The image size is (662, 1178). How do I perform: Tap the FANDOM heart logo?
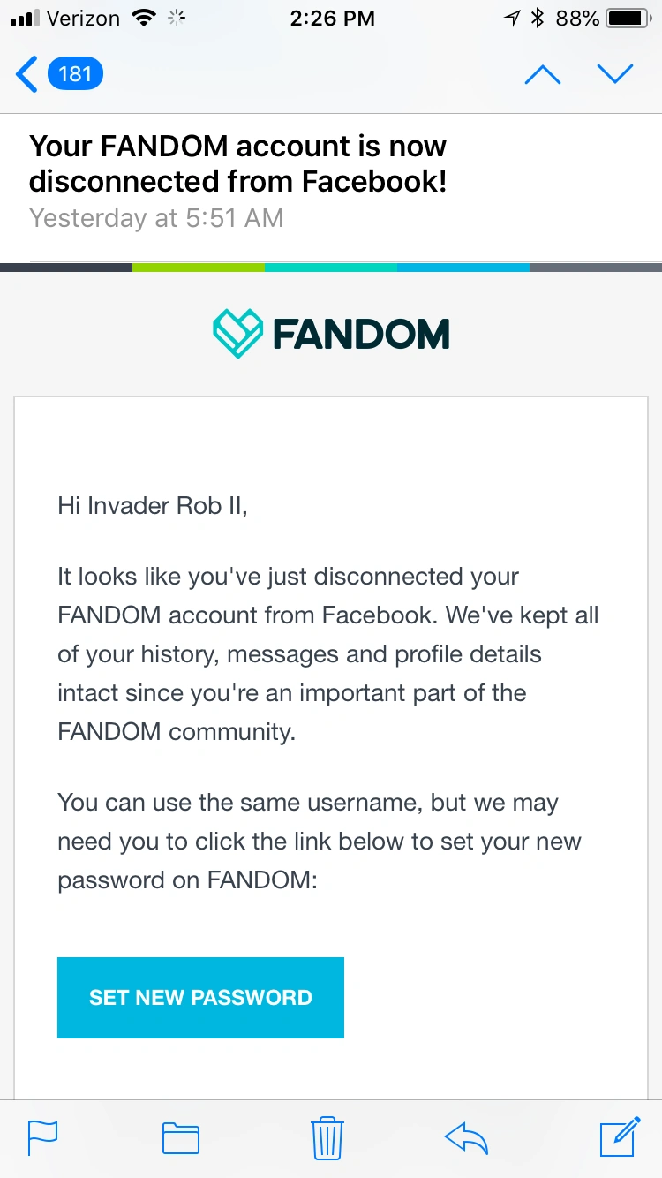click(x=237, y=334)
